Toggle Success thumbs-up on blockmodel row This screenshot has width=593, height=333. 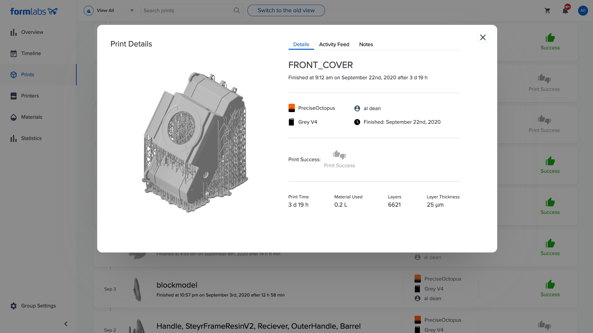[x=550, y=284]
